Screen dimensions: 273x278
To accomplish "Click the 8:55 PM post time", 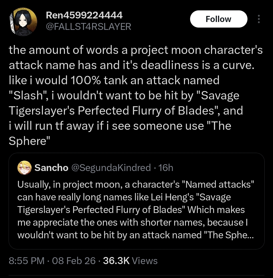I will click(27, 261).
